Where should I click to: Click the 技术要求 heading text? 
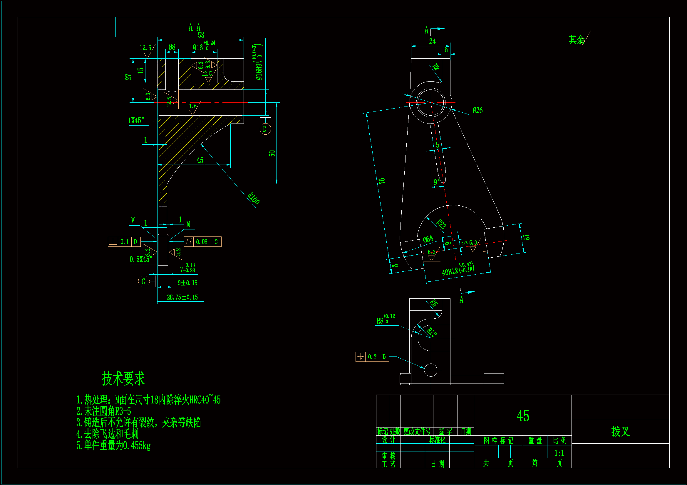[x=123, y=378]
